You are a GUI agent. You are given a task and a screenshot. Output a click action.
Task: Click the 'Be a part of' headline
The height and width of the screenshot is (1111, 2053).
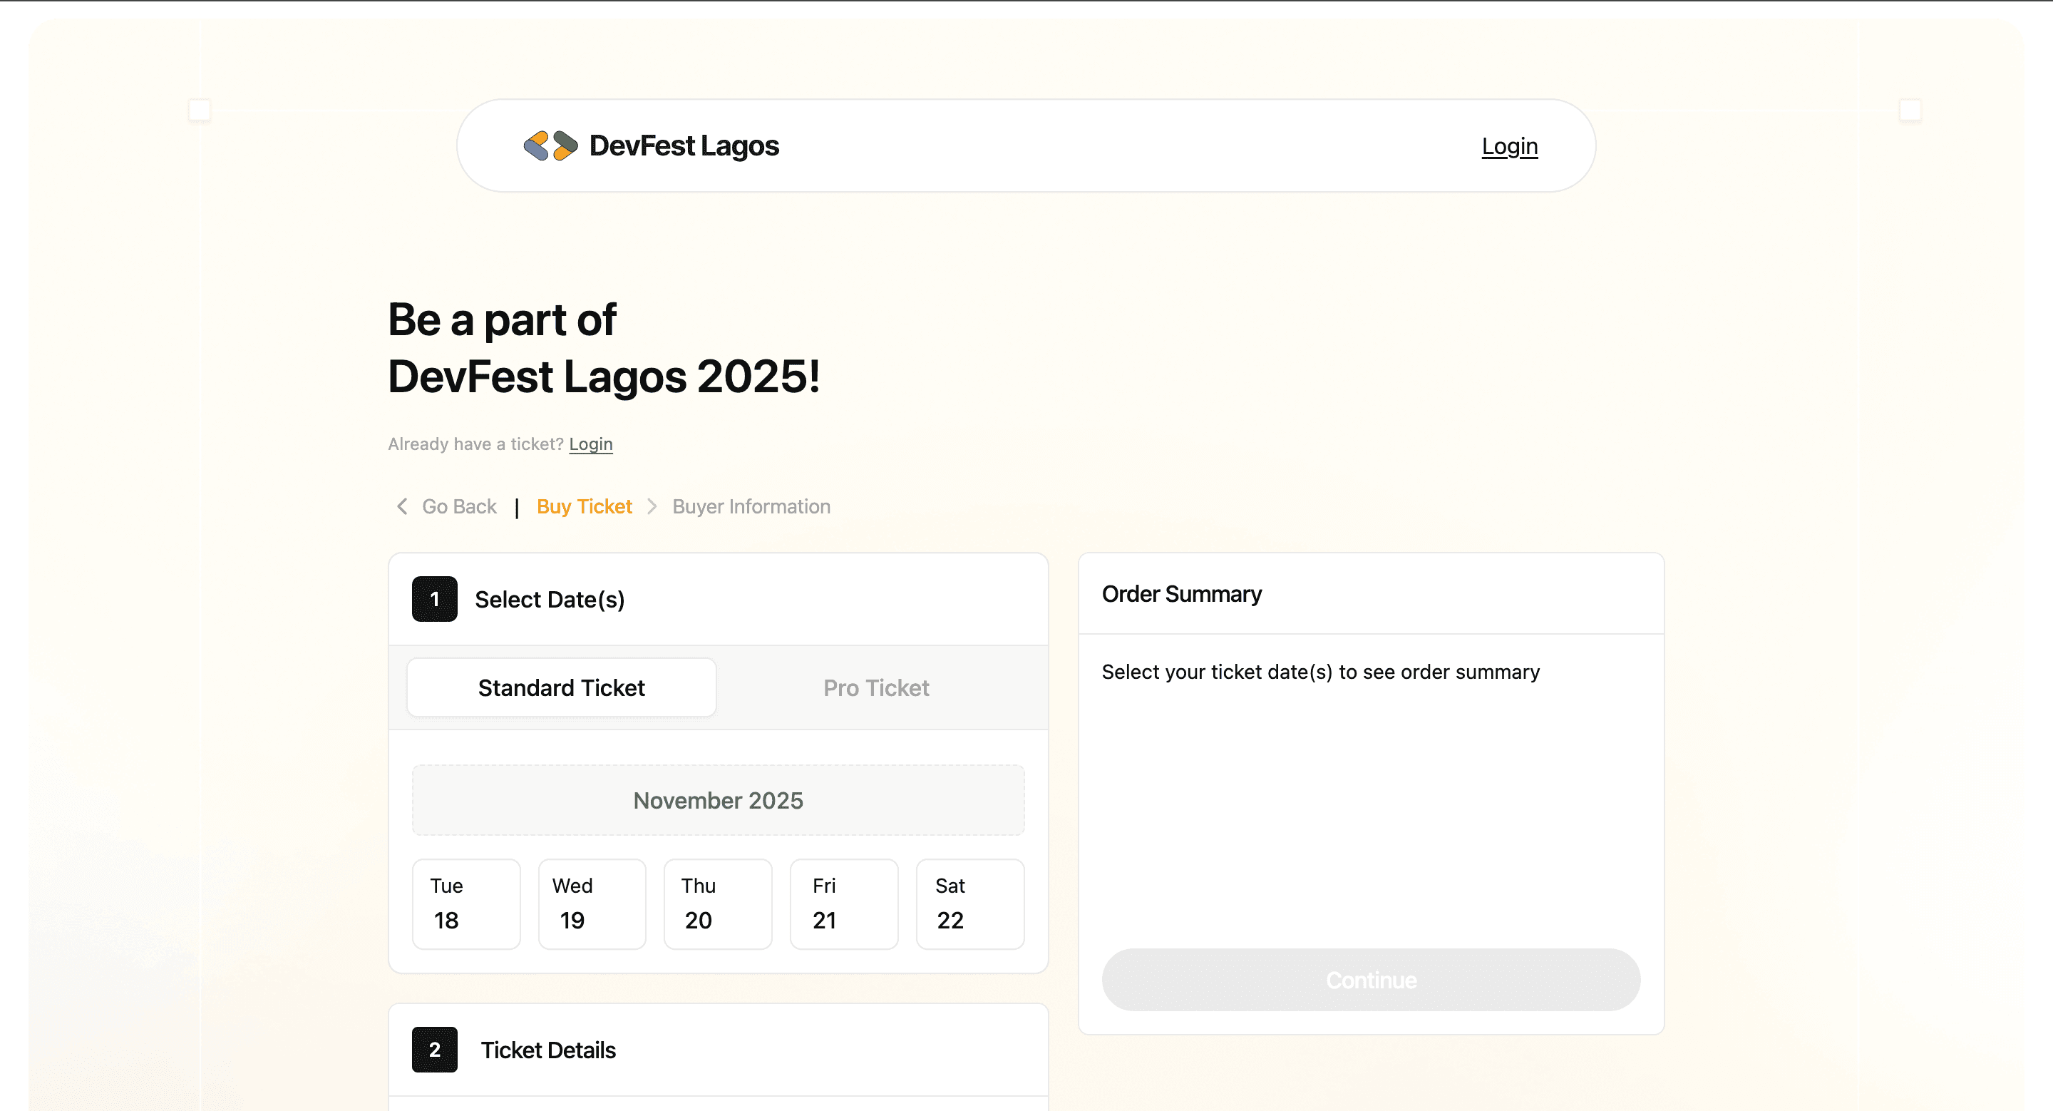(x=502, y=319)
